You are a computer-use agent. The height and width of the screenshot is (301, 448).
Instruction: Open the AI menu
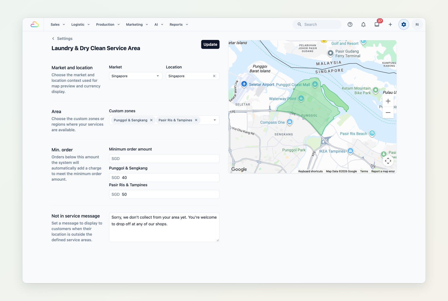coord(159,25)
